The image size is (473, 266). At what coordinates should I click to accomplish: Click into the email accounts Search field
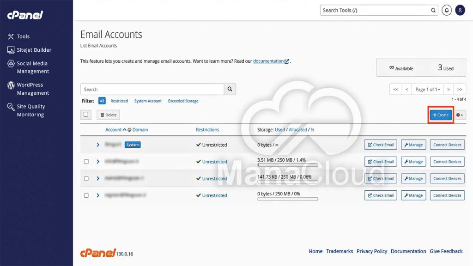click(152, 89)
